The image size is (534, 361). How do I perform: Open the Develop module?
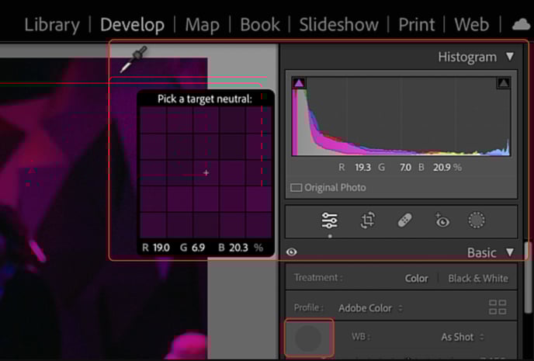[x=132, y=25]
